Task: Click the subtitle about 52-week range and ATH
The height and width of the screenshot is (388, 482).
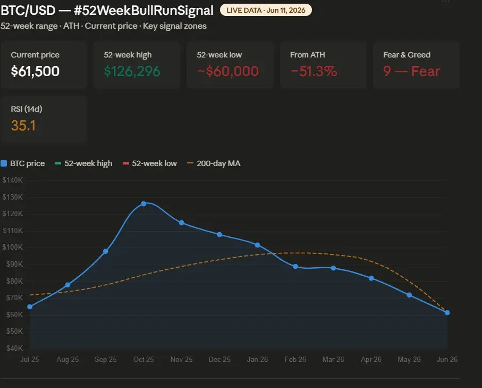Action: (x=104, y=26)
